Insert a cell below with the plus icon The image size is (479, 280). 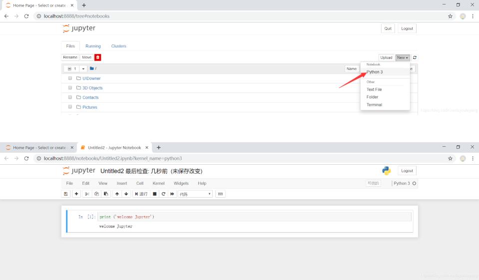(76, 194)
